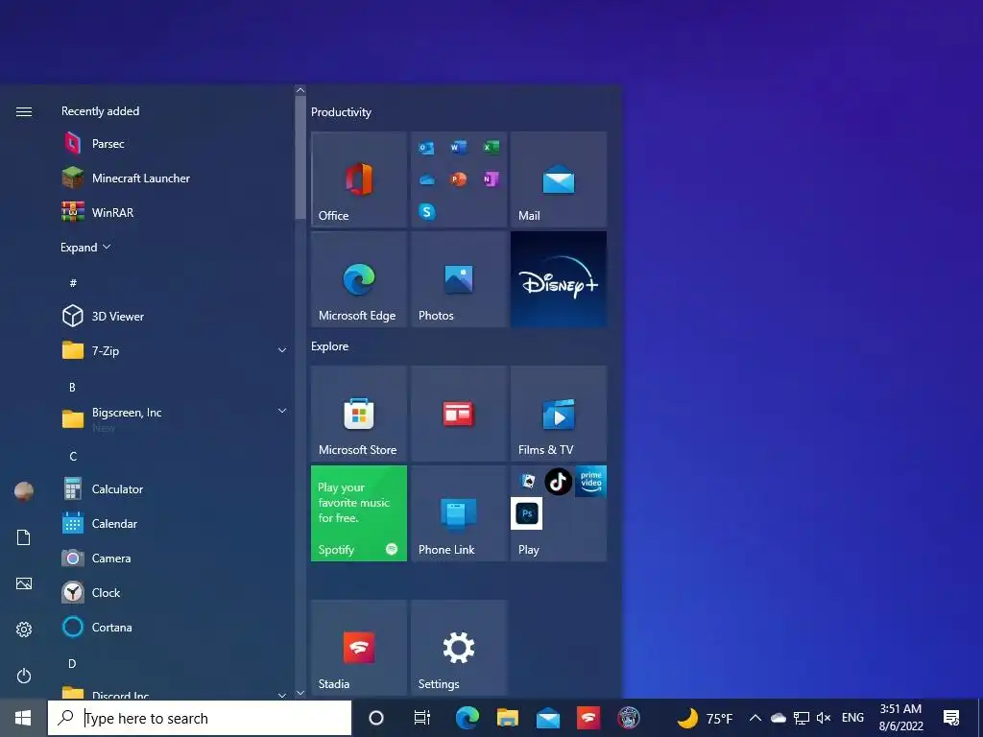This screenshot has height=737, width=983.
Task: Open the Photos tile
Action: 459,279
